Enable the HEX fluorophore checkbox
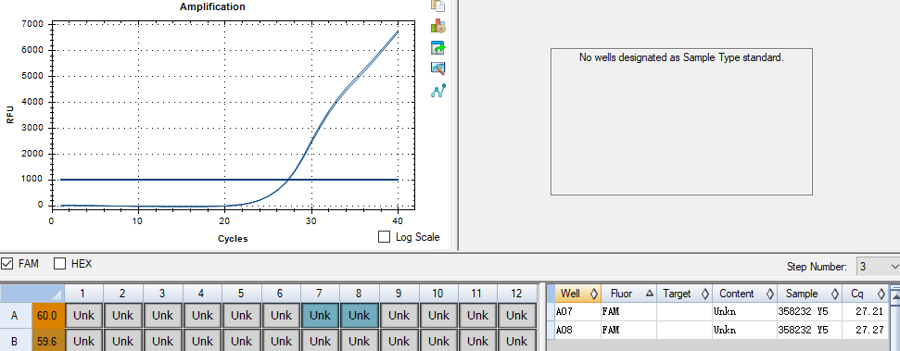This screenshot has height=351, width=900. click(x=59, y=264)
